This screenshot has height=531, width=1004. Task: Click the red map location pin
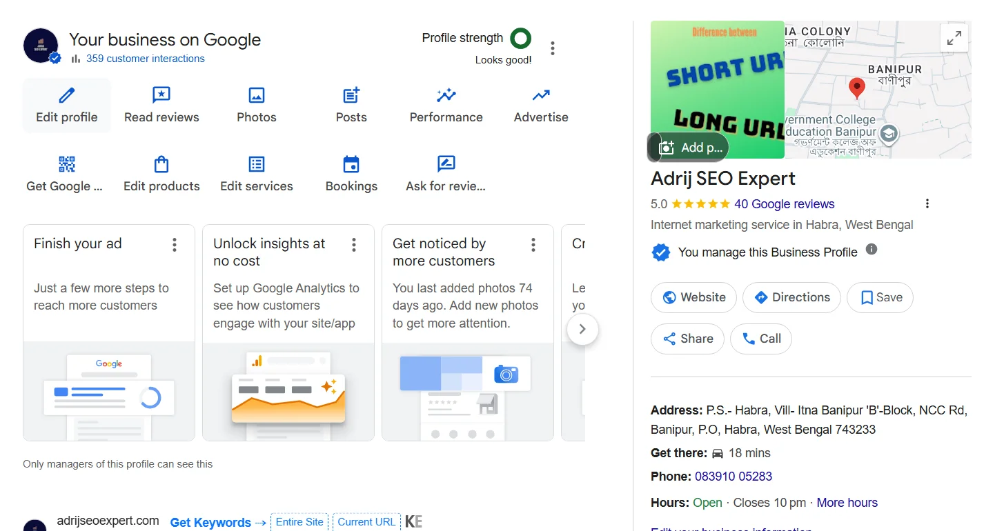pos(856,88)
